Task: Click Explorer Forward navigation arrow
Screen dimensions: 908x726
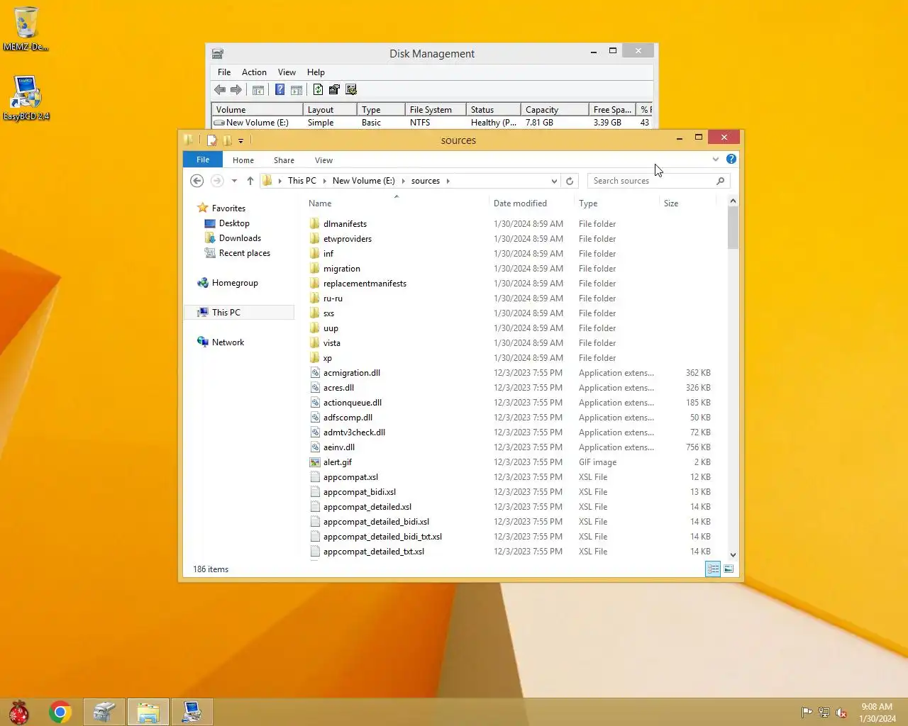Action: click(217, 181)
